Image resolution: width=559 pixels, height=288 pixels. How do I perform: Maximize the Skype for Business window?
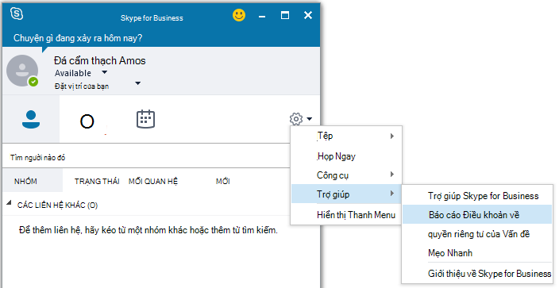click(x=285, y=15)
